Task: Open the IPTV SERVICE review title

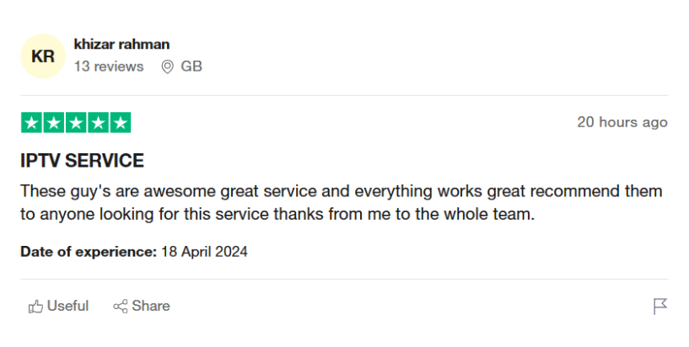Action: coord(82,160)
